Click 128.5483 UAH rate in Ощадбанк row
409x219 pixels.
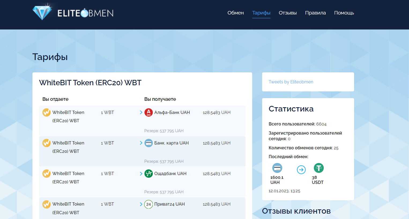217,174
